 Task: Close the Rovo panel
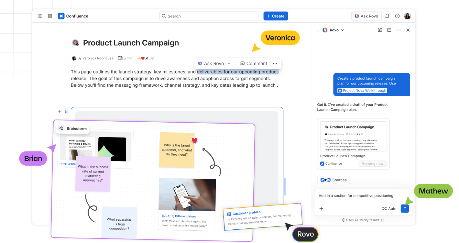(408, 30)
